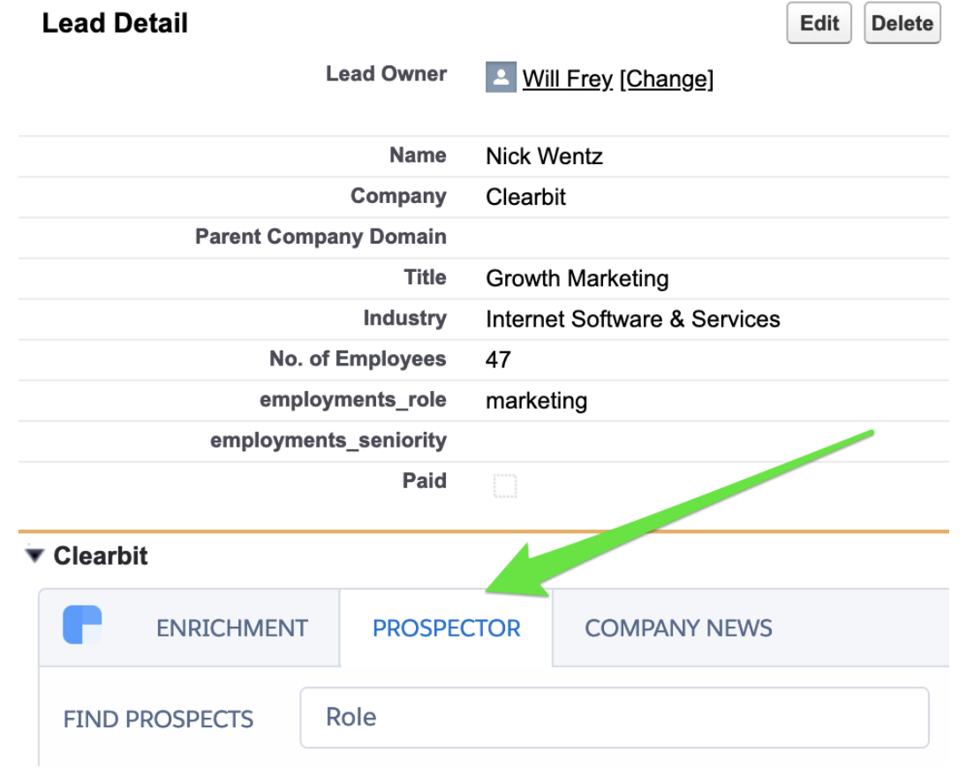
Task: Click the employments_seniority label
Action: tap(328, 440)
